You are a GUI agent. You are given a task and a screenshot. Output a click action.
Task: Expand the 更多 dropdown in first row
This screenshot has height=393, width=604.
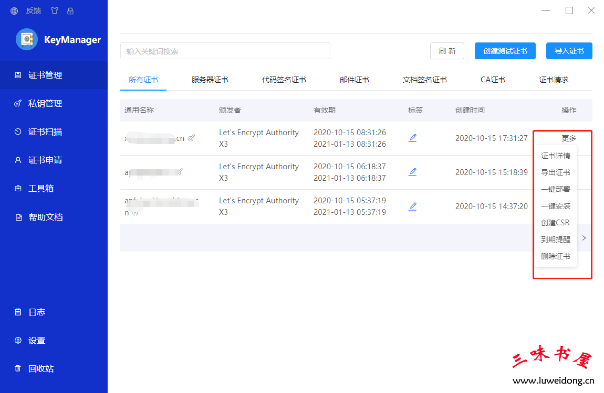(569, 138)
